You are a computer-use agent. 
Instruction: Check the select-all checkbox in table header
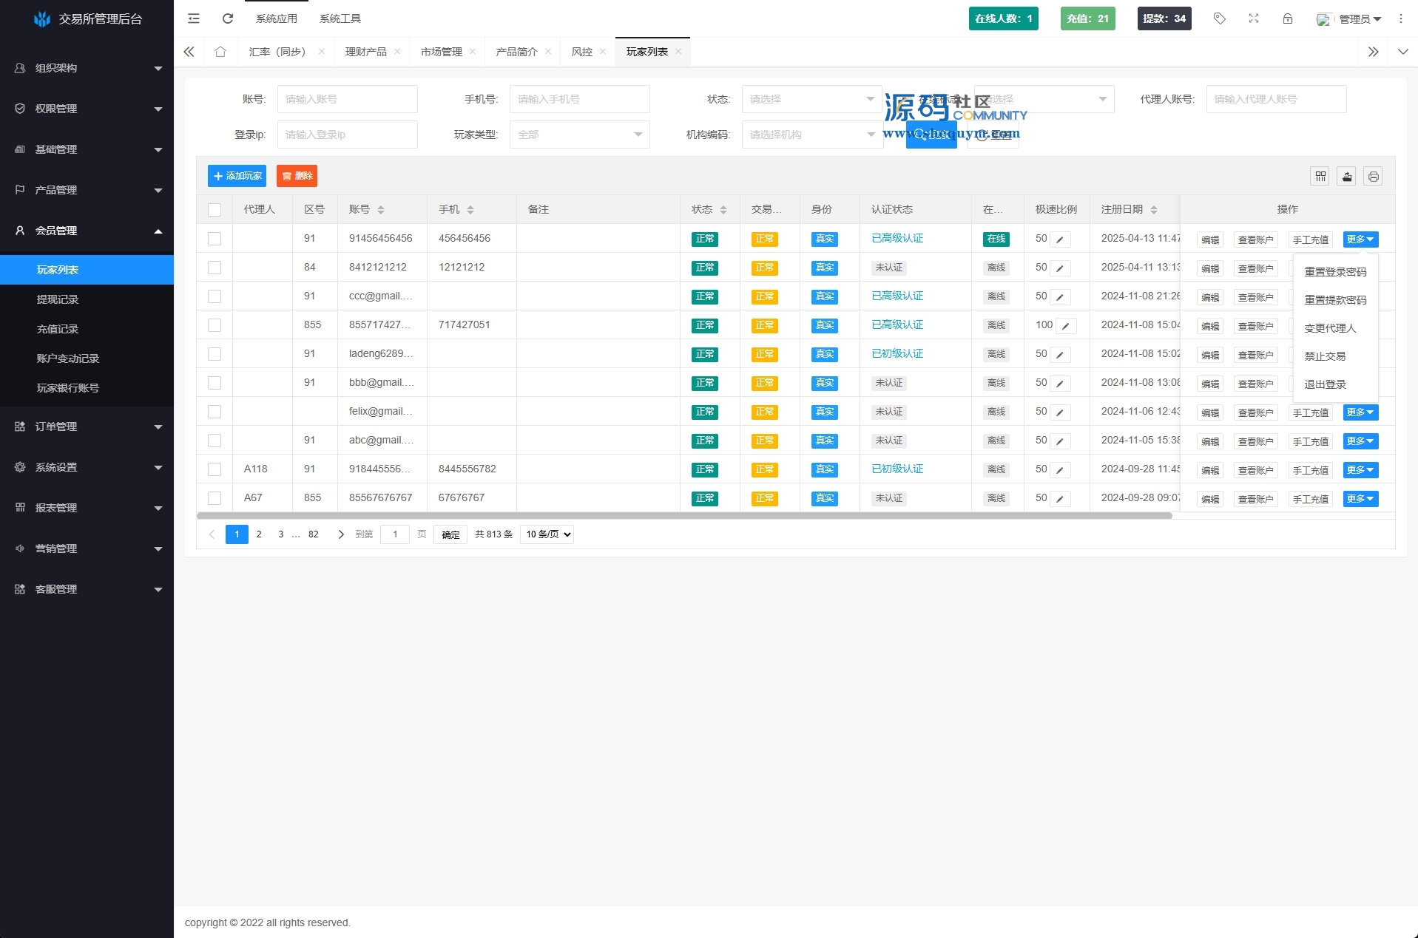point(215,210)
